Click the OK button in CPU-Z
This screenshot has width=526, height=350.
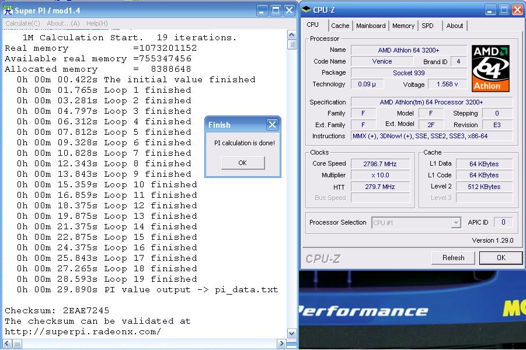(x=501, y=258)
